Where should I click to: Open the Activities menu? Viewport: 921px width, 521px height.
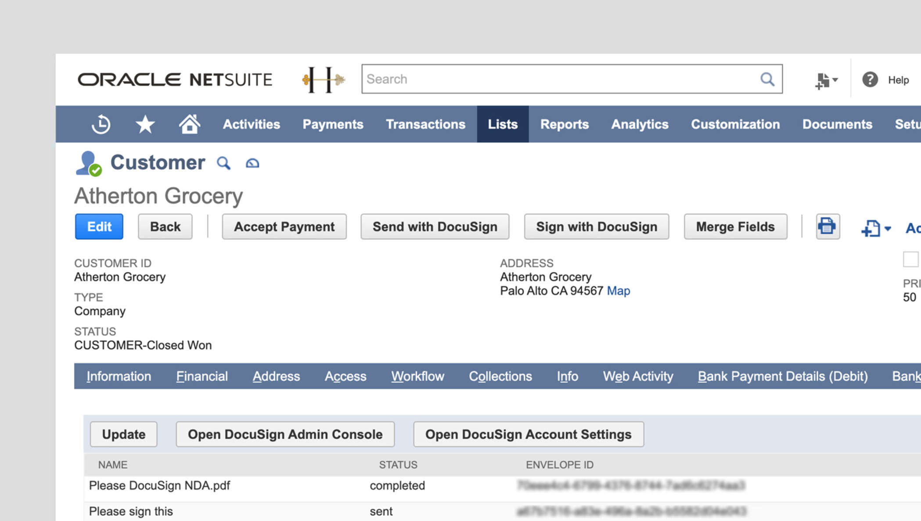coord(252,124)
